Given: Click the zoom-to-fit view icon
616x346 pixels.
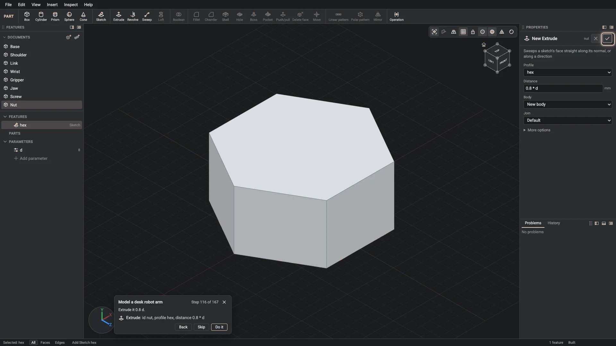Looking at the screenshot, I should coord(434,32).
